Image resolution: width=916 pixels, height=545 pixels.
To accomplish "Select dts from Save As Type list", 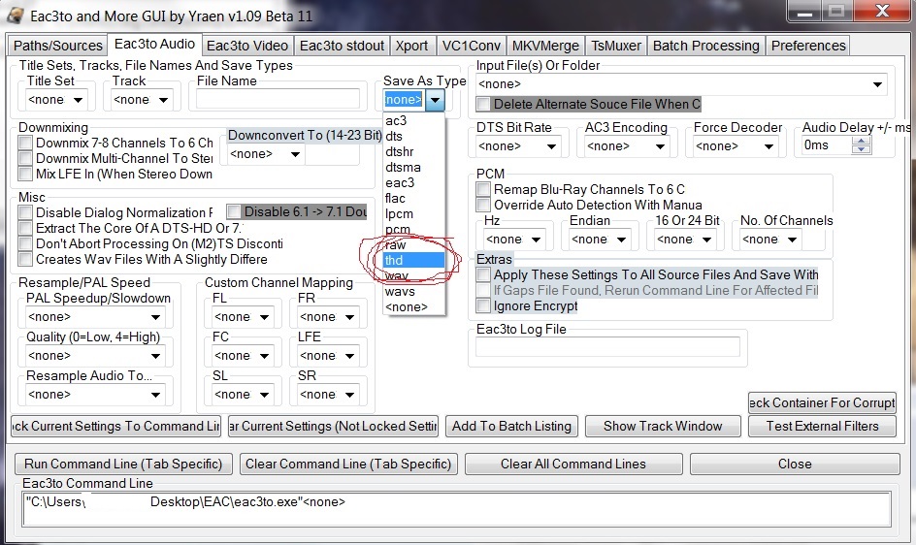I will (413, 136).
